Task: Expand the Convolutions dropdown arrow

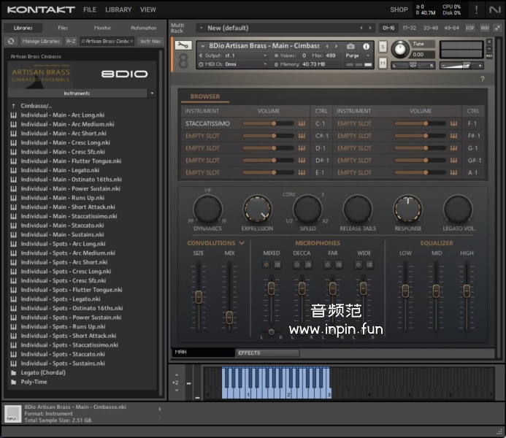Action: click(242, 243)
